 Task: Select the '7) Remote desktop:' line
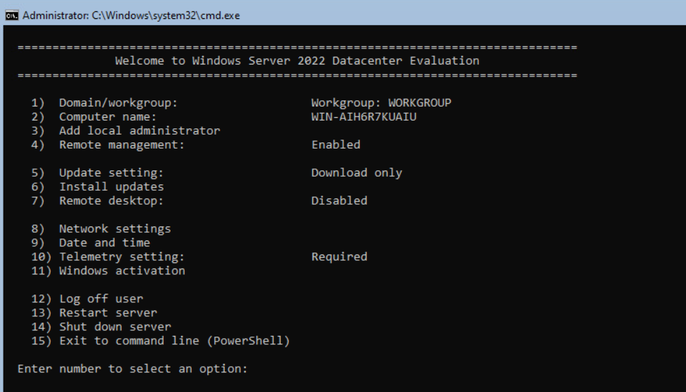(x=97, y=201)
